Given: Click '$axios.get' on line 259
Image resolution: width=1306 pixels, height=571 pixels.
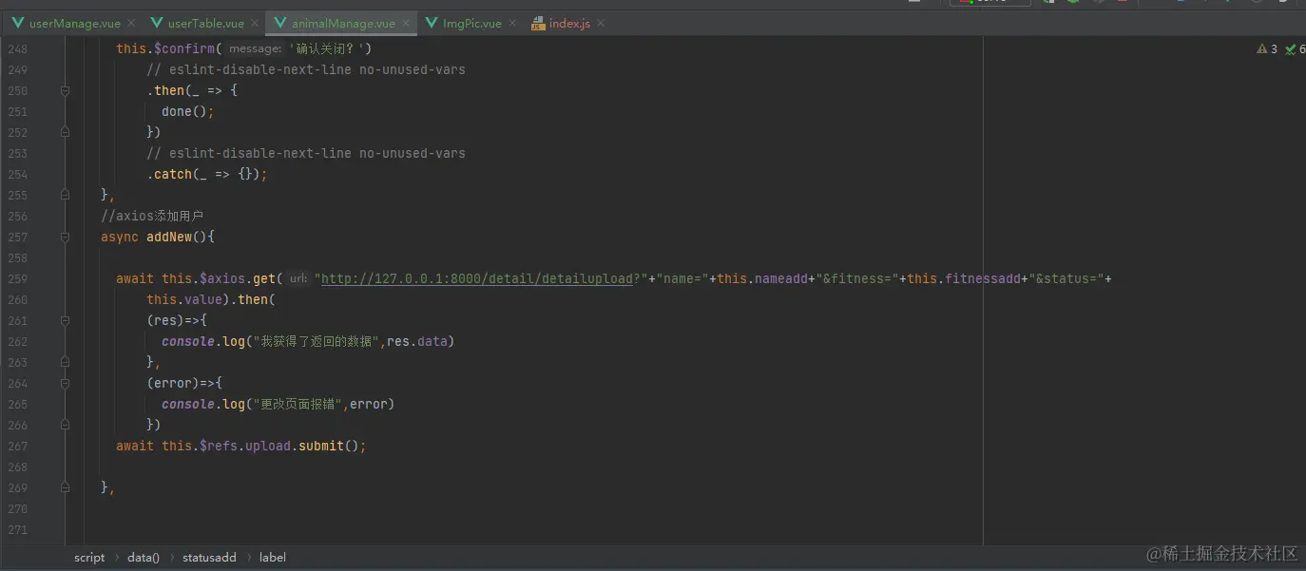Looking at the screenshot, I should pos(238,278).
